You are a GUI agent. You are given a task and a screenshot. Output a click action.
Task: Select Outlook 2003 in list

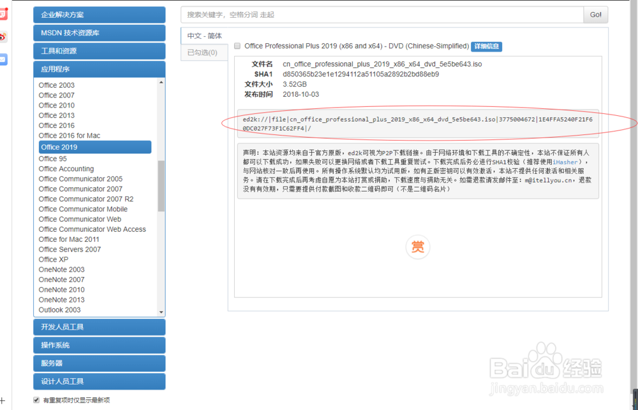pyautogui.click(x=59, y=310)
